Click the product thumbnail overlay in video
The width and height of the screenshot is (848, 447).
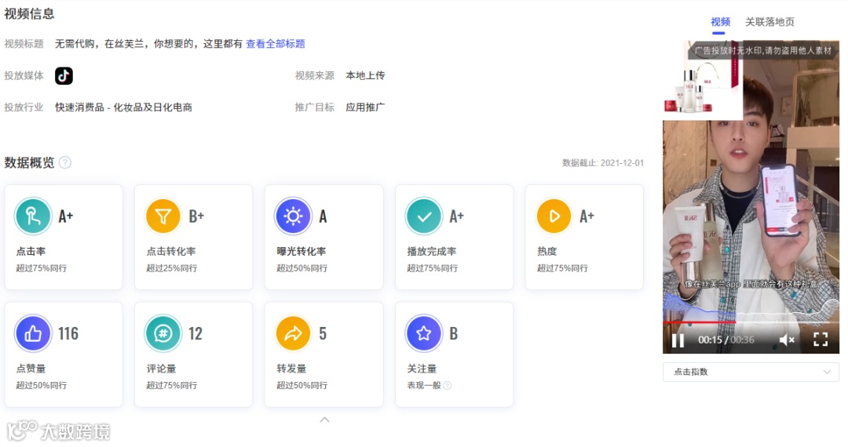point(703,80)
